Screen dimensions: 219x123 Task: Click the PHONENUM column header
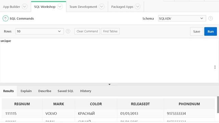pyautogui.click(x=189, y=104)
